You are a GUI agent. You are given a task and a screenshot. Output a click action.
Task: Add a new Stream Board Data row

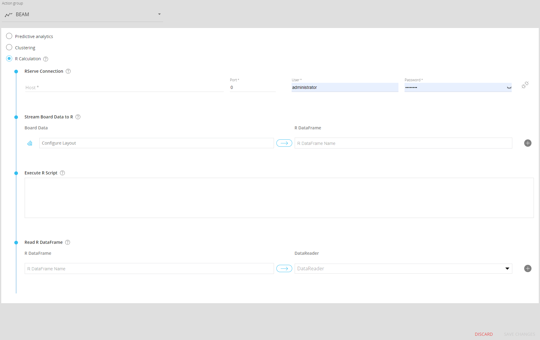pyautogui.click(x=528, y=143)
